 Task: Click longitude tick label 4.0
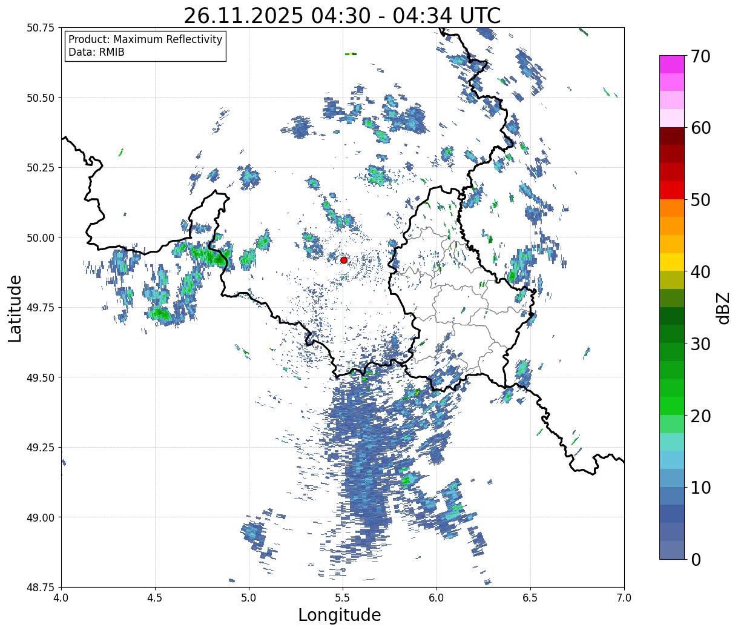coord(61,598)
